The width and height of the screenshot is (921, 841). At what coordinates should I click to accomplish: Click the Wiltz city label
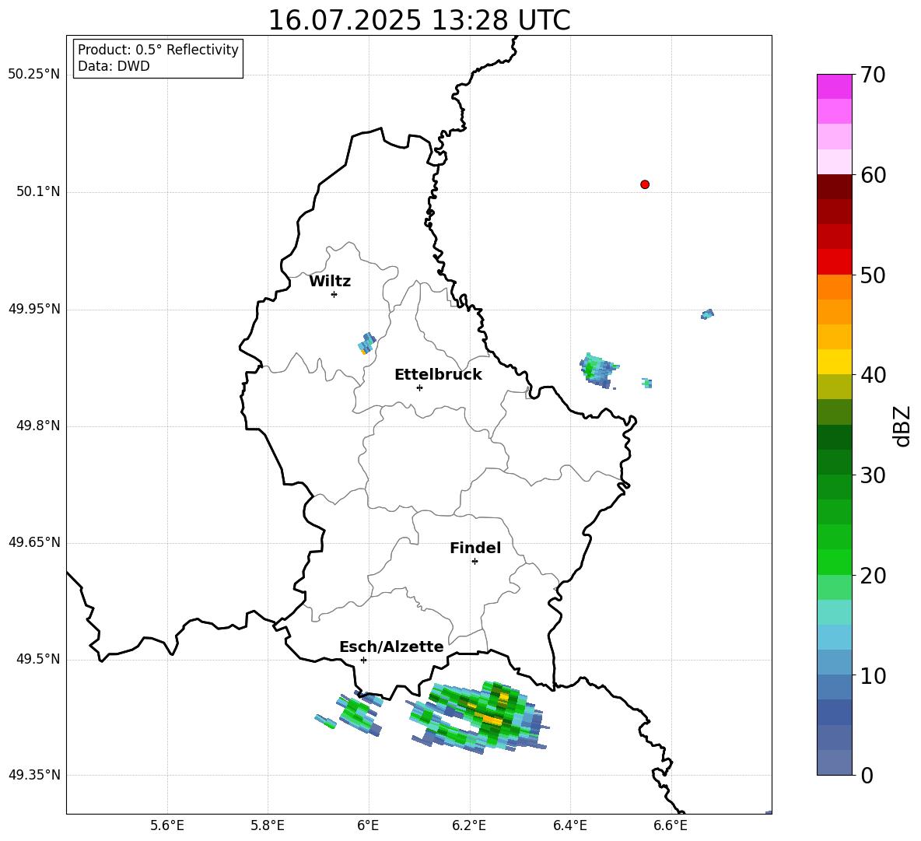pos(330,282)
